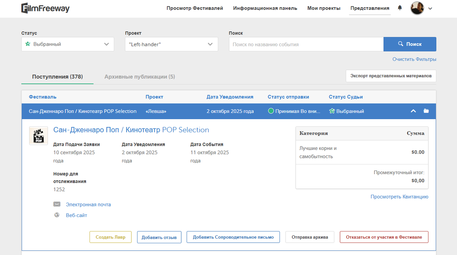Click Добавить Сопроводительное письмо button
This screenshot has width=457, height=255.
pos(233,237)
